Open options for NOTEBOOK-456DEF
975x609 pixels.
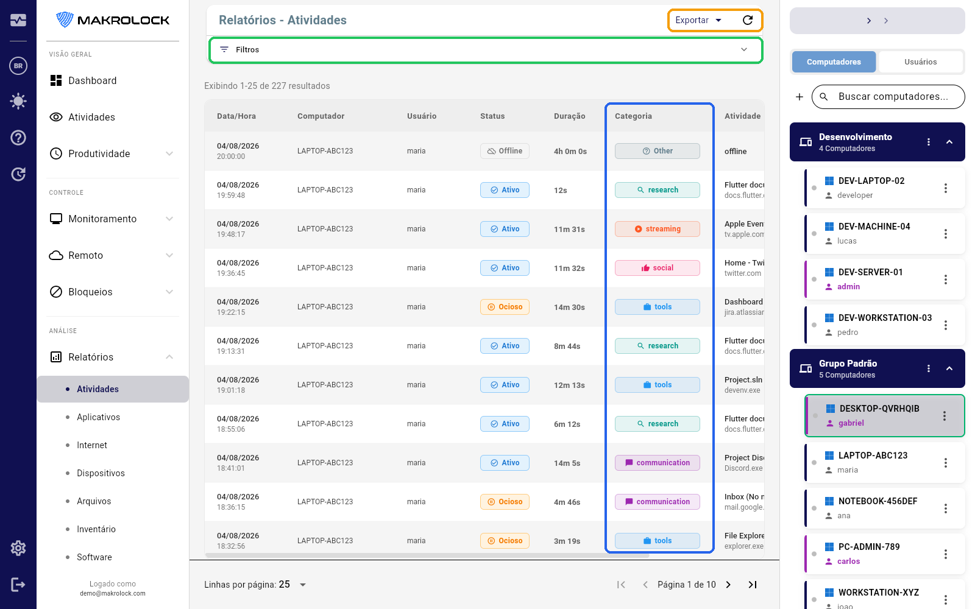click(x=946, y=509)
